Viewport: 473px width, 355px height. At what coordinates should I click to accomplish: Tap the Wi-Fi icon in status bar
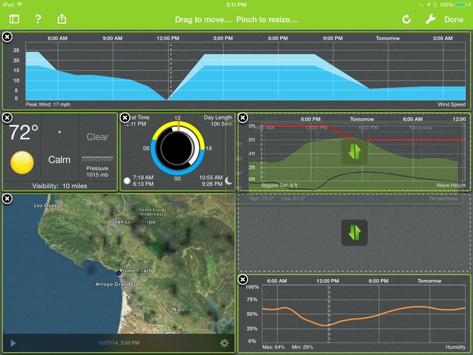coord(20,5)
